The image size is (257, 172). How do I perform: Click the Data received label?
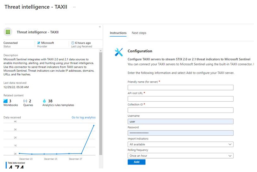[12, 117]
